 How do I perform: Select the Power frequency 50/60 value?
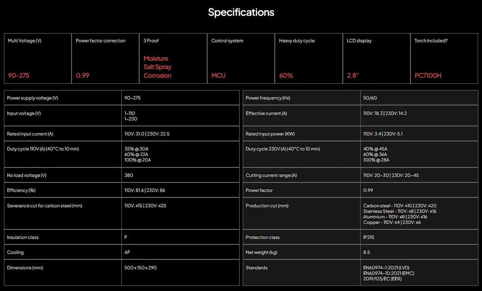pyautogui.click(x=370, y=98)
